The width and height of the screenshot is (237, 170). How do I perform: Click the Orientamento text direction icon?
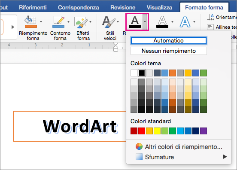click(210, 17)
